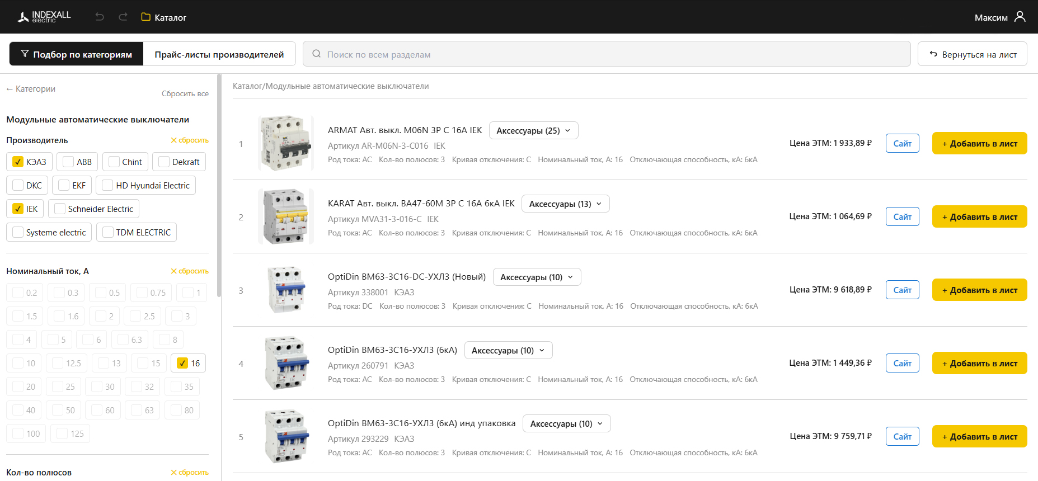Screen dimensions: 1038x481
Task: Enable the Schneider Electric checkbox
Action: pos(60,209)
